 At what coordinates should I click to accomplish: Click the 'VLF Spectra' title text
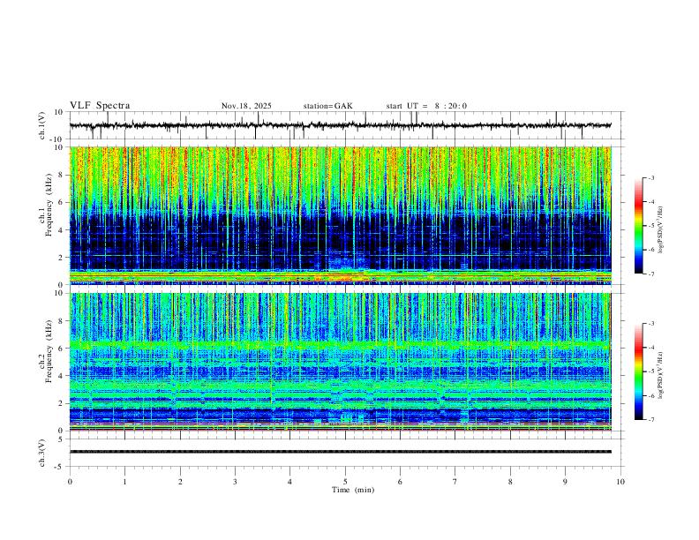[100, 106]
